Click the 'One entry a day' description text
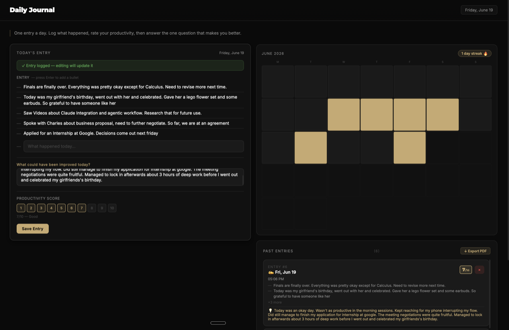 [128, 33]
